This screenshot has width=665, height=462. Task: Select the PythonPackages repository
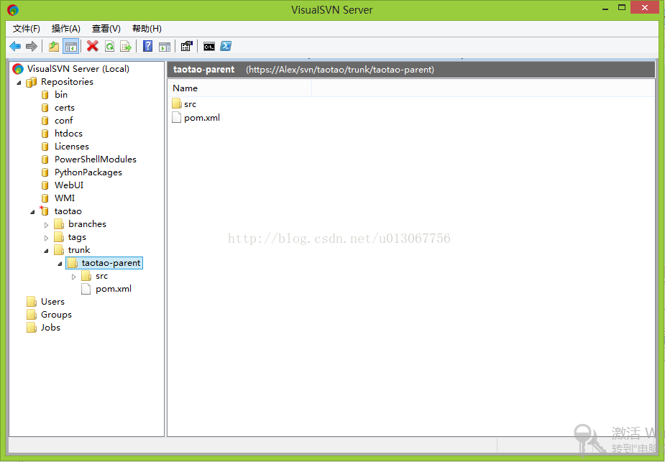[88, 172]
